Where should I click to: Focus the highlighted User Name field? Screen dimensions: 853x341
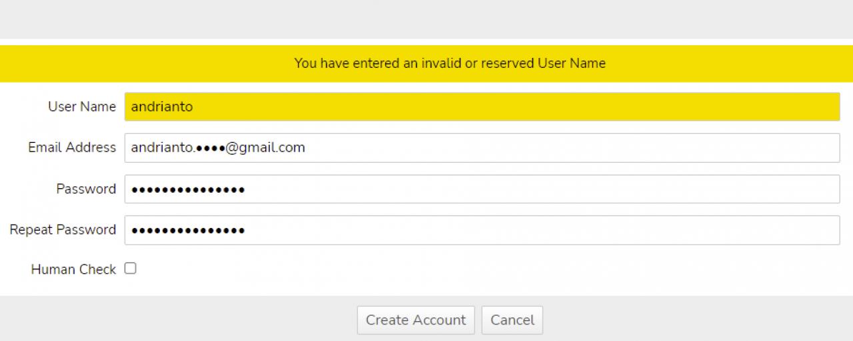[481, 107]
